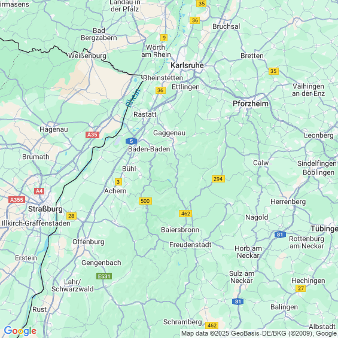Click the Freudenstadt place label
Image resolution: width=338 pixels, height=338 pixels.
point(190,245)
